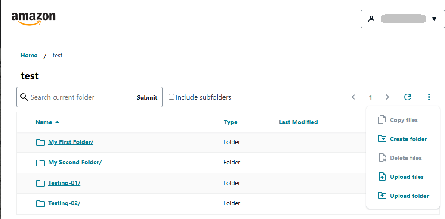Click the folder icon beside My First Folder
Image resolution: width=445 pixels, height=219 pixels.
point(40,142)
